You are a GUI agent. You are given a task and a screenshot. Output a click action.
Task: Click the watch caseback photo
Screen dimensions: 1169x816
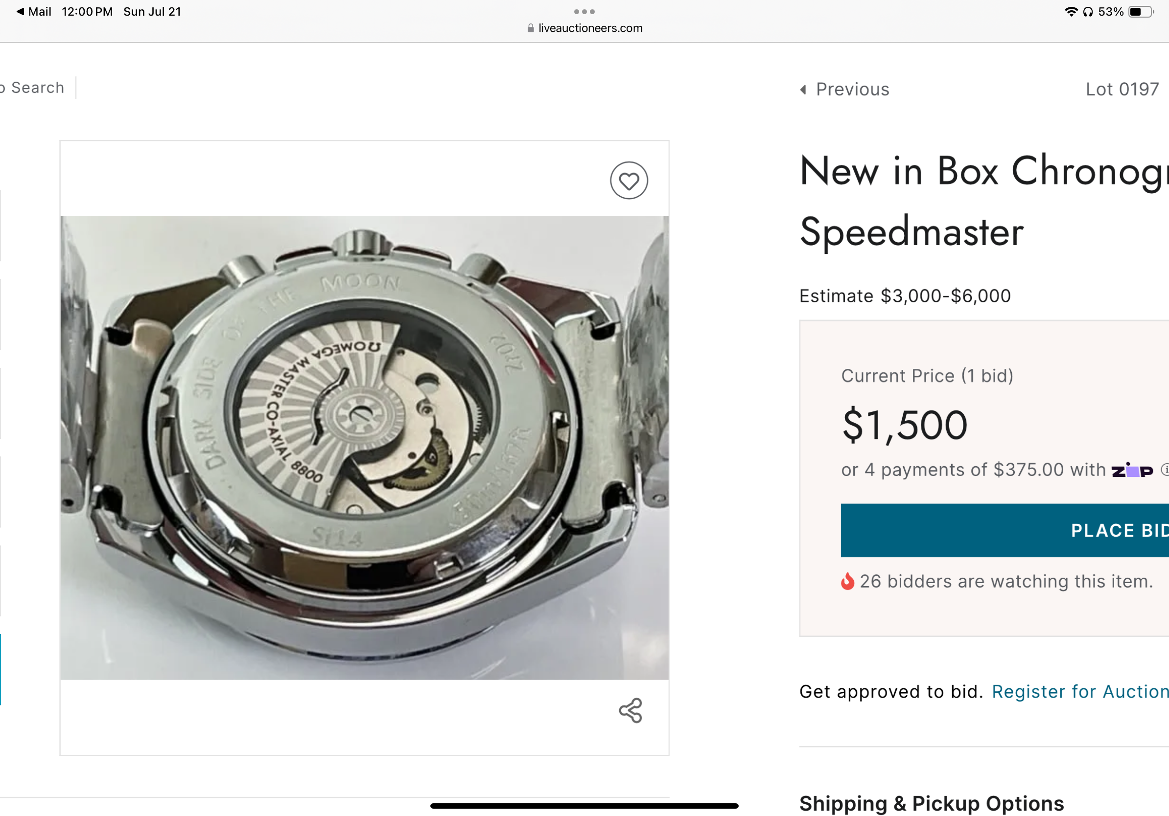pyautogui.click(x=364, y=448)
